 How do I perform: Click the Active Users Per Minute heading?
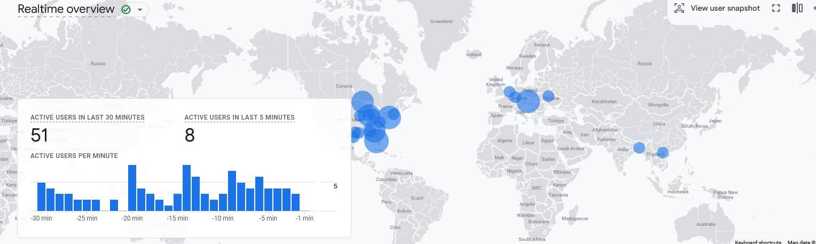[74, 156]
